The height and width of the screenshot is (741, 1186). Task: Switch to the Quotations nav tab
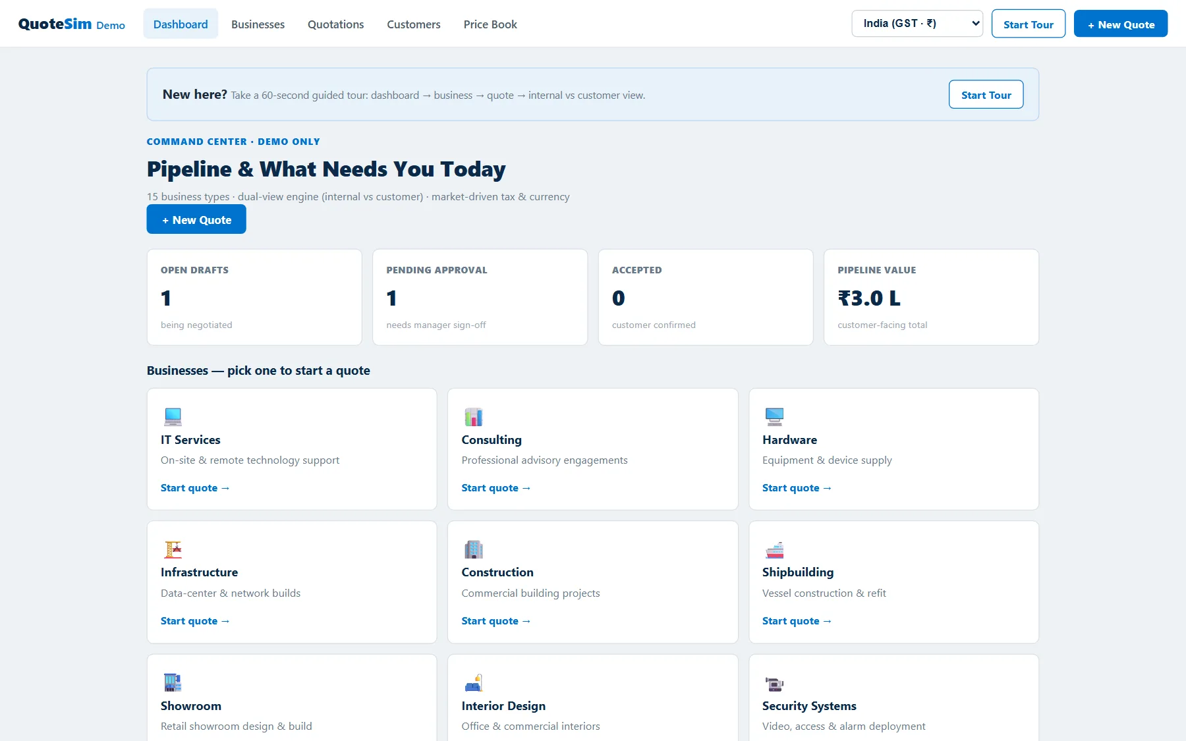[335, 24]
